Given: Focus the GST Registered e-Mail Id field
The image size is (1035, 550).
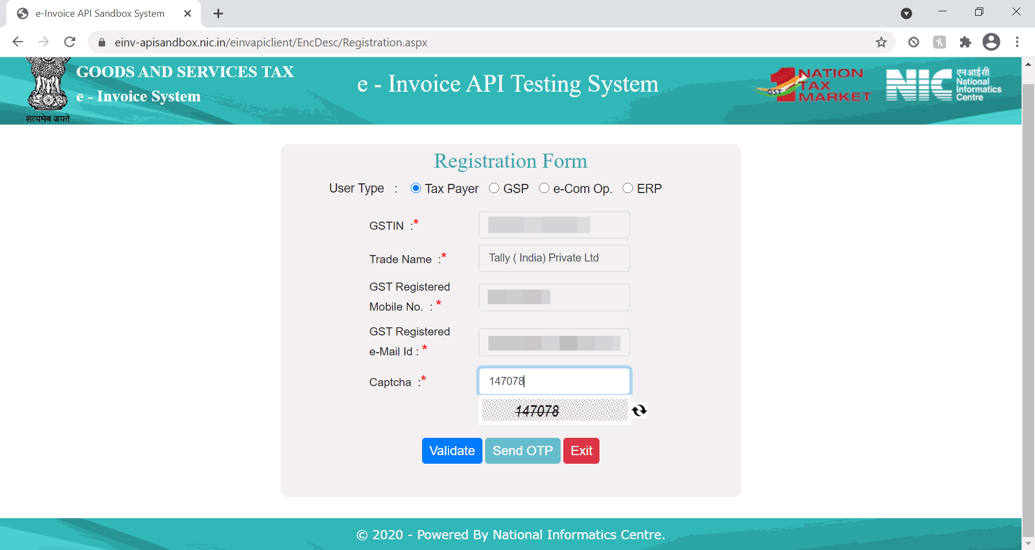Looking at the screenshot, I should point(554,342).
